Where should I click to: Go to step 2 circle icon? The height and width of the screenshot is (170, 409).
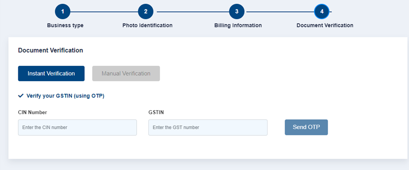pos(146,11)
